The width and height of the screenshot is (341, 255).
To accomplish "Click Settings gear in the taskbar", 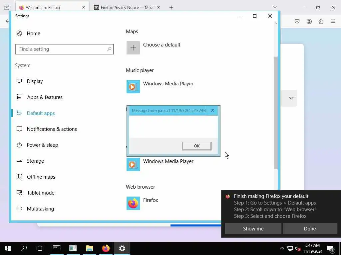I will [122, 248].
